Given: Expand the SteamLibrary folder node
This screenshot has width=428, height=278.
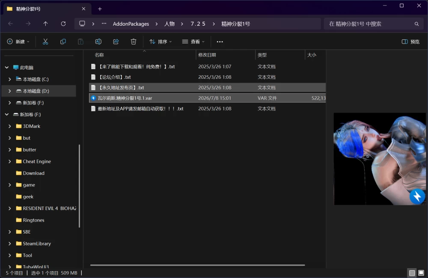Looking at the screenshot, I should [x=10, y=244].
